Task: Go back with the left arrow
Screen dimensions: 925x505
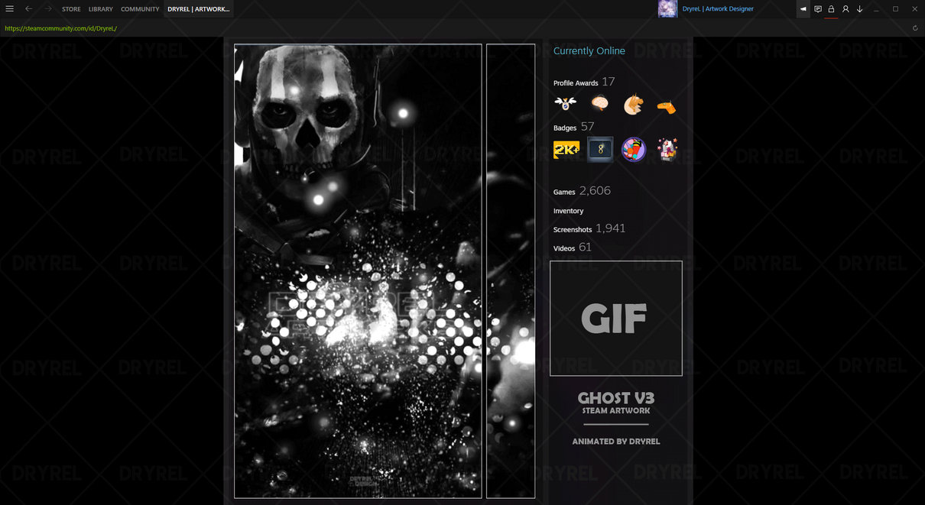Action: (x=28, y=9)
